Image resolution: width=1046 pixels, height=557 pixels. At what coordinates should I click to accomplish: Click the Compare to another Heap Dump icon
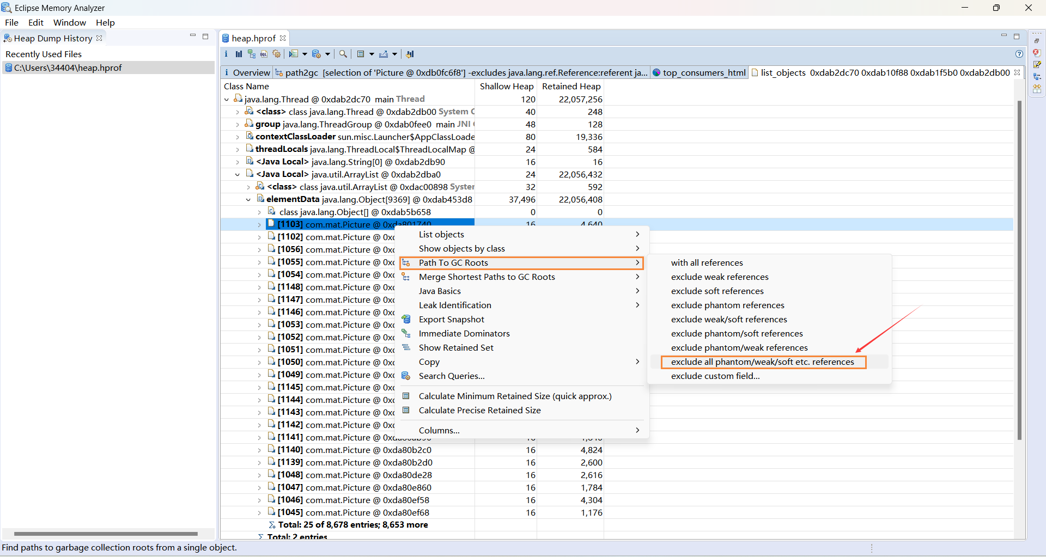tap(410, 54)
